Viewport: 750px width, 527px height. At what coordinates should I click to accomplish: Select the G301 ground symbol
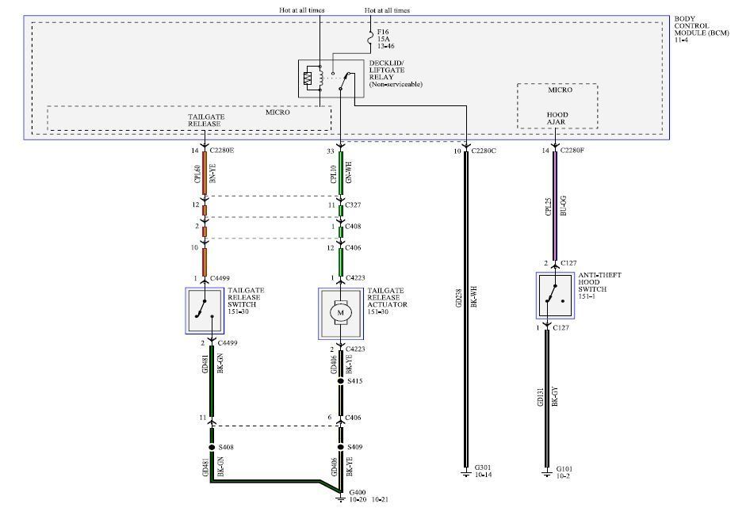[x=465, y=474]
